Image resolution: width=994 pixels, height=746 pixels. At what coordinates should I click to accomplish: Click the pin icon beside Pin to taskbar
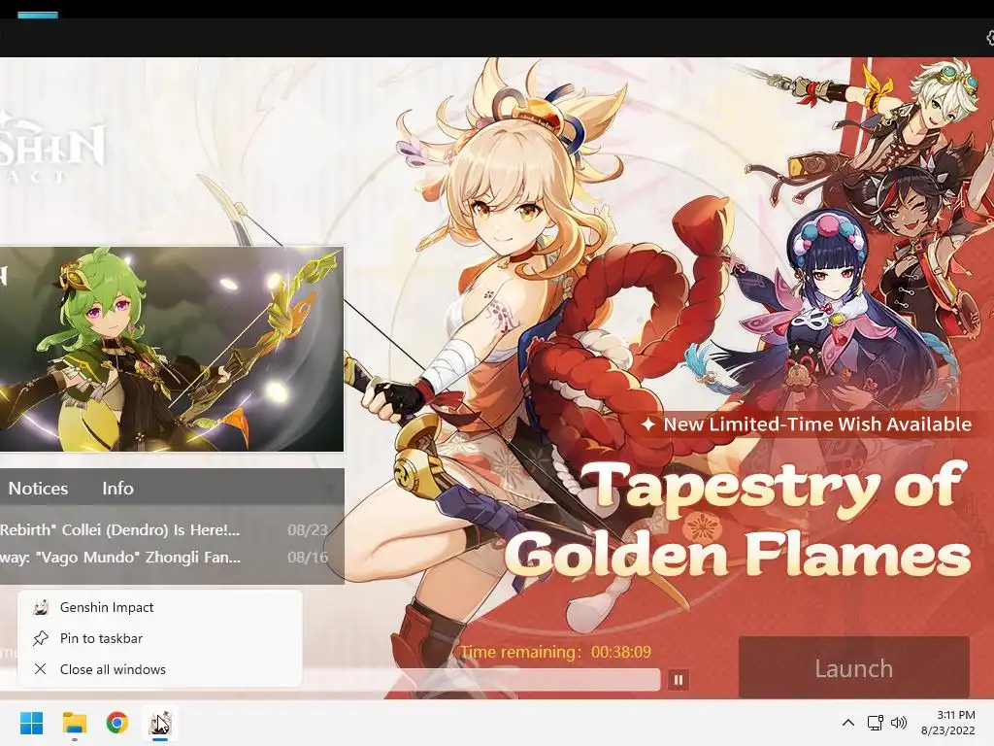pos(41,638)
